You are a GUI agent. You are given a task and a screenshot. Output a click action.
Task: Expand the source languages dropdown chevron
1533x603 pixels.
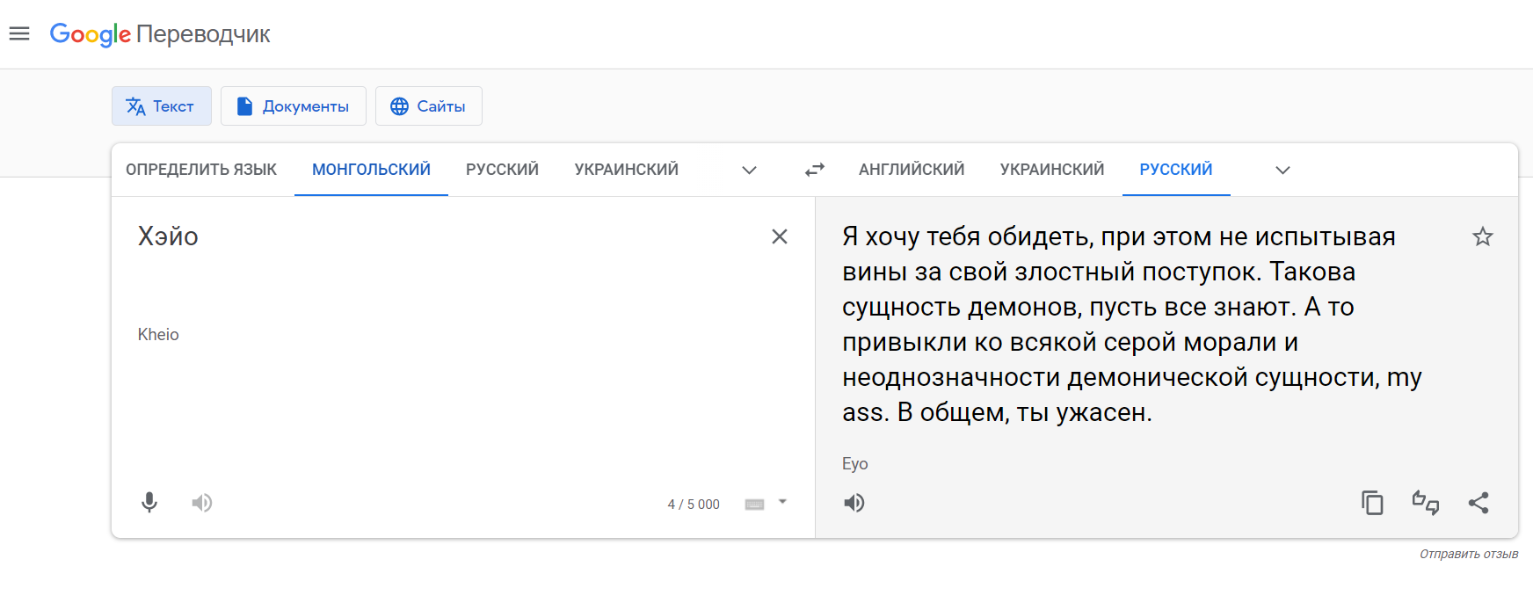point(750,170)
